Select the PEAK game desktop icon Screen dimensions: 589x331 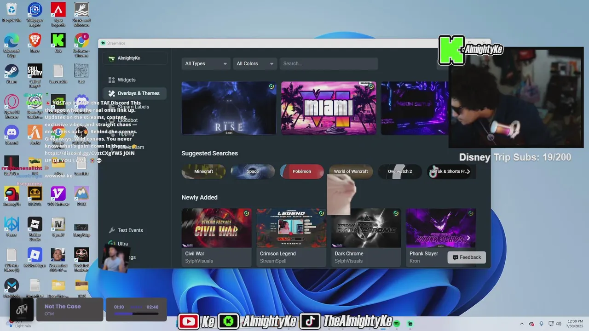point(81,196)
